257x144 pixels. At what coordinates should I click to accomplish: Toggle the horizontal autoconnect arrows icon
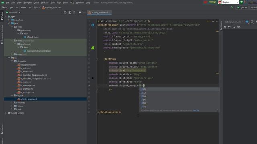[229, 27]
